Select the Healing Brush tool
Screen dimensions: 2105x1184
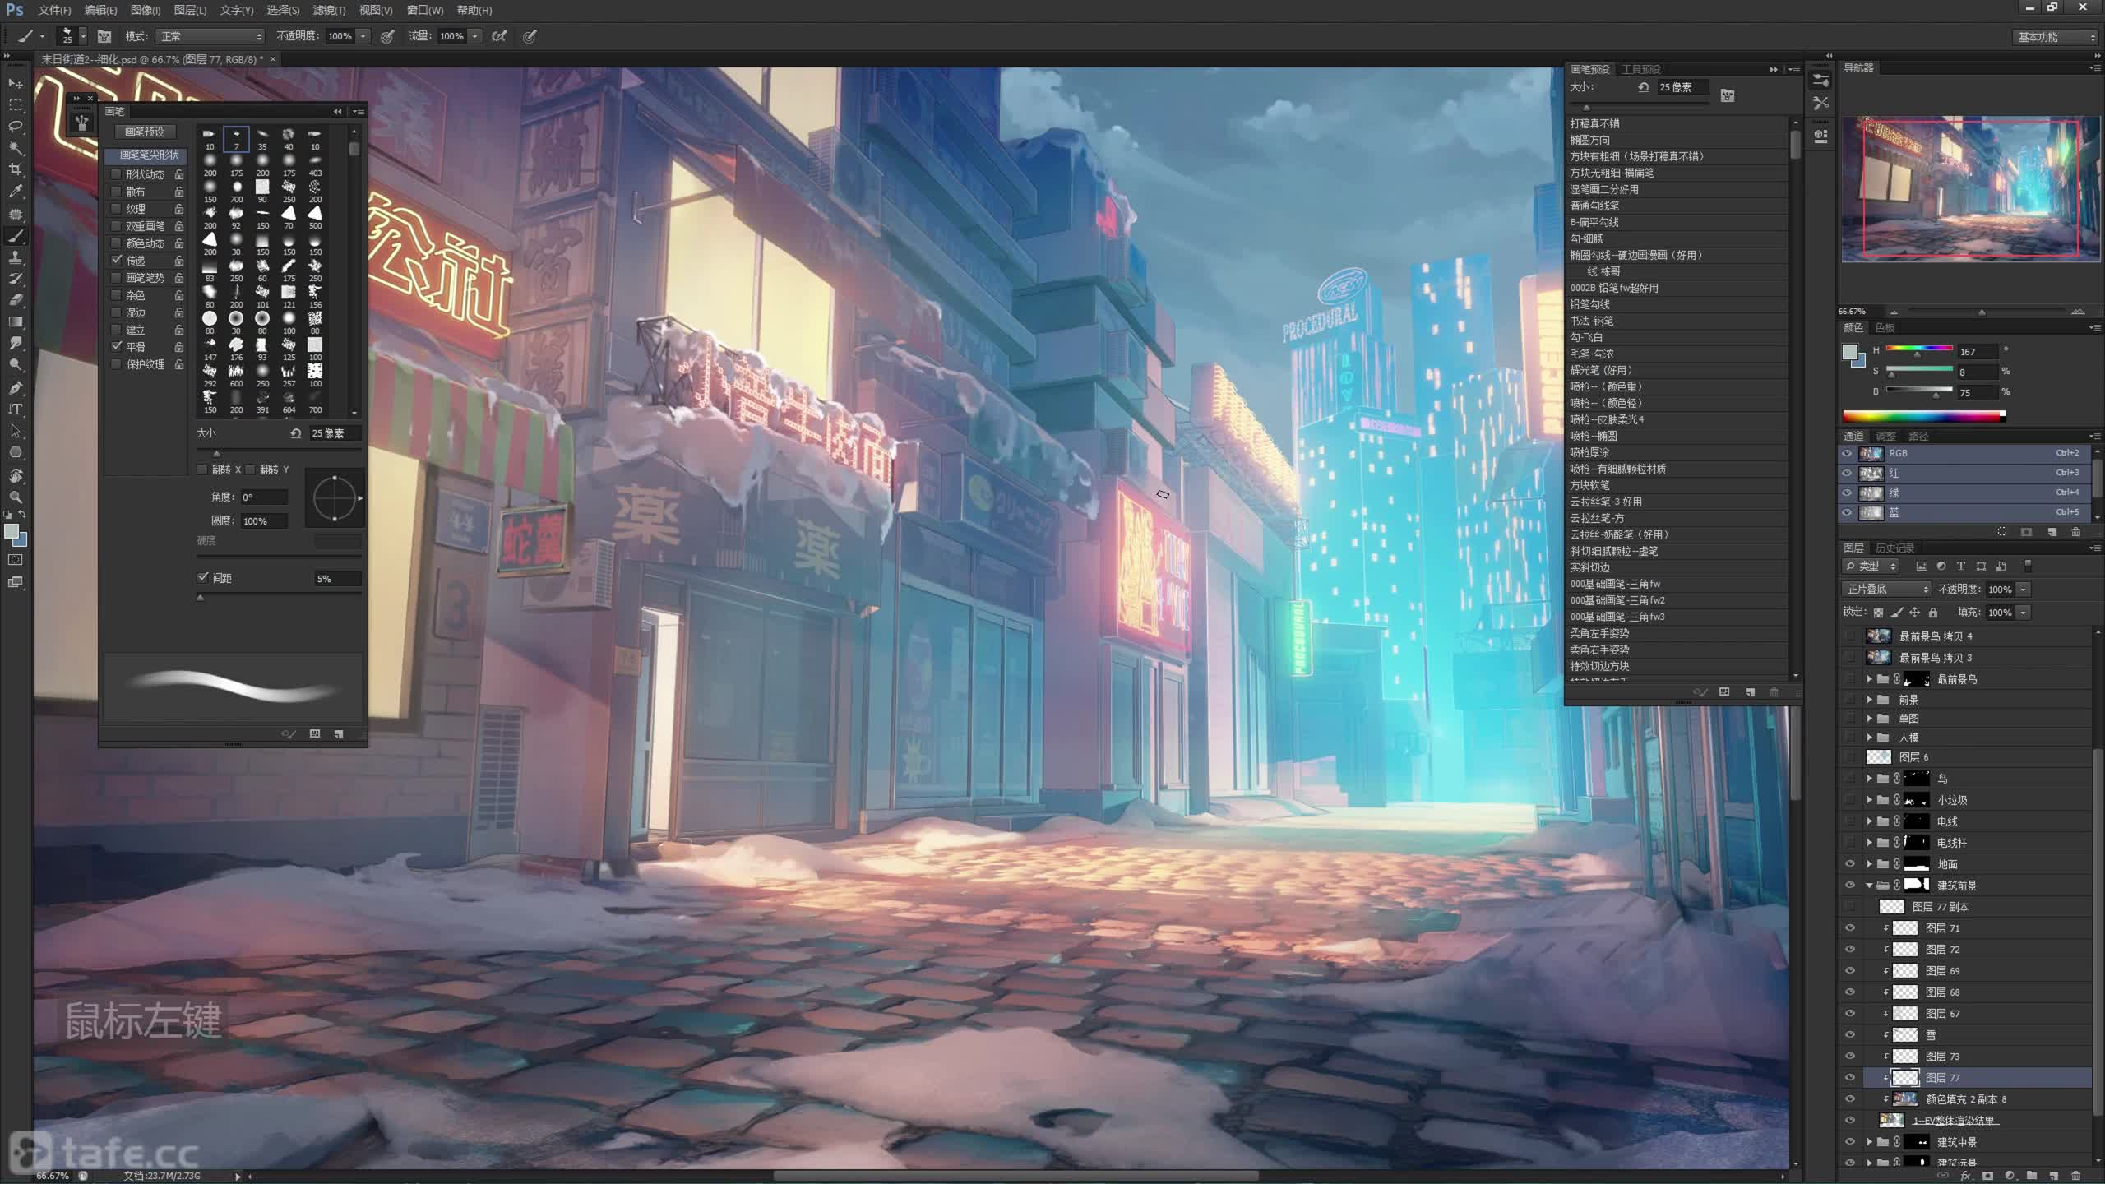point(16,215)
